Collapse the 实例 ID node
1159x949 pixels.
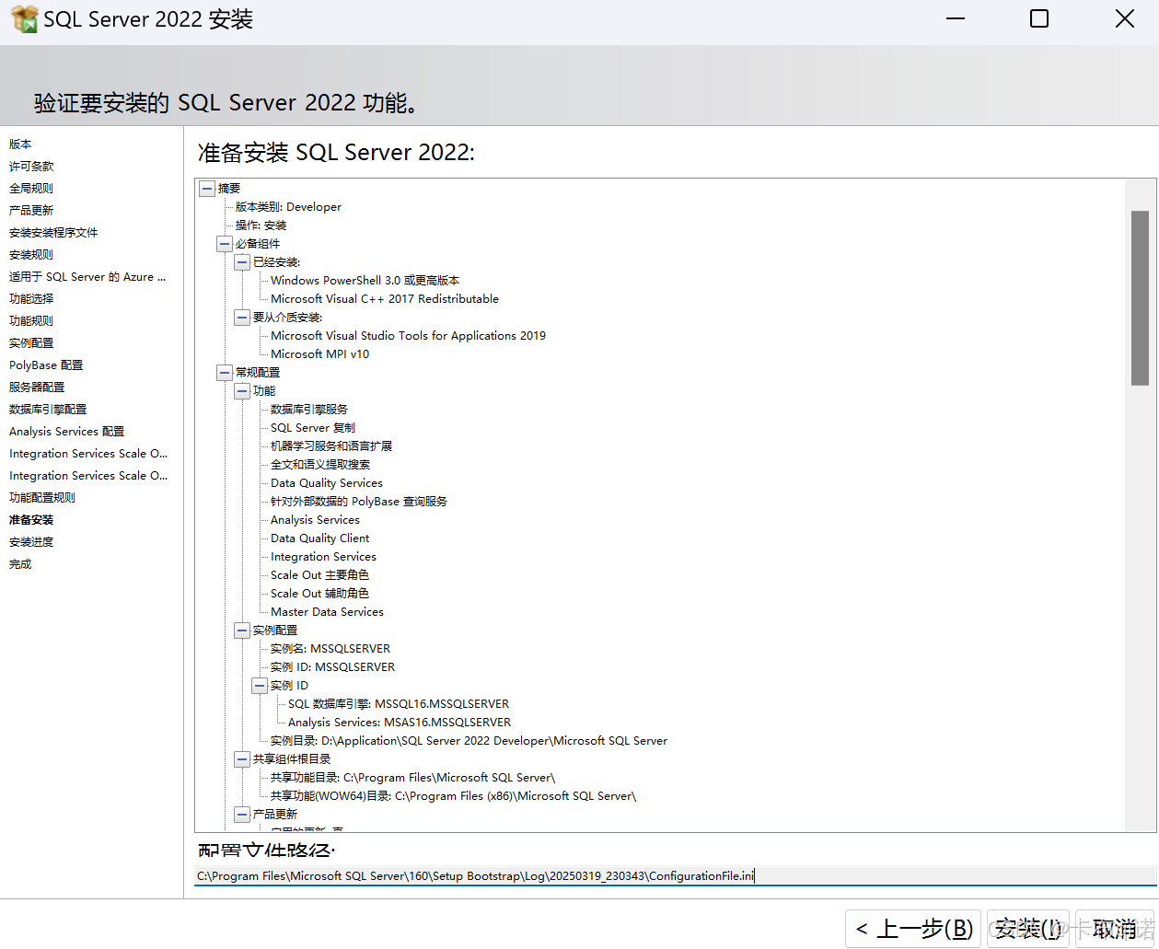(x=260, y=685)
